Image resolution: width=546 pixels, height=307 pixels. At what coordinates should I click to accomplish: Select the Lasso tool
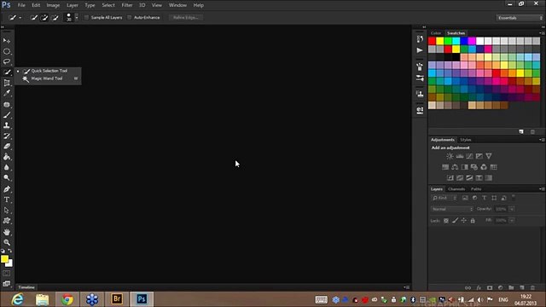[x=7, y=61]
